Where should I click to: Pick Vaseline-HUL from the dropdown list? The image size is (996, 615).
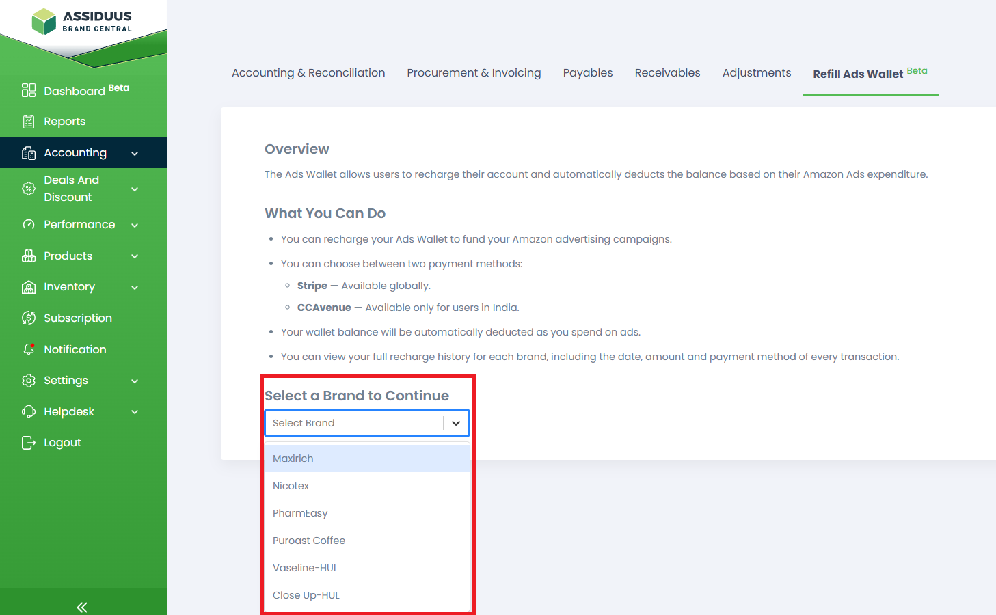[306, 568]
